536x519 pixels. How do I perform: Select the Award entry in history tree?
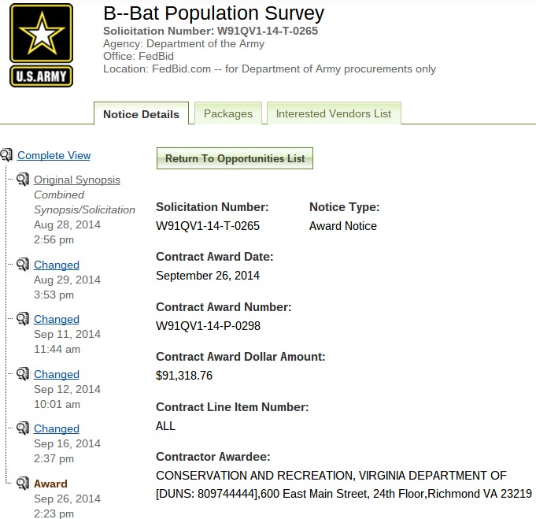50,484
